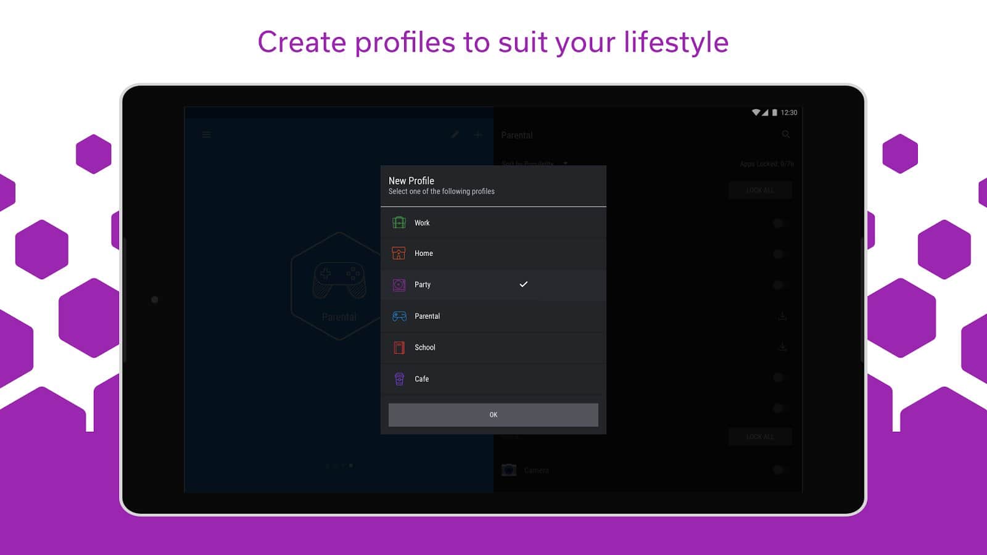987x555 pixels.
Task: Click the plus add profile icon
Action: pyautogui.click(x=478, y=134)
